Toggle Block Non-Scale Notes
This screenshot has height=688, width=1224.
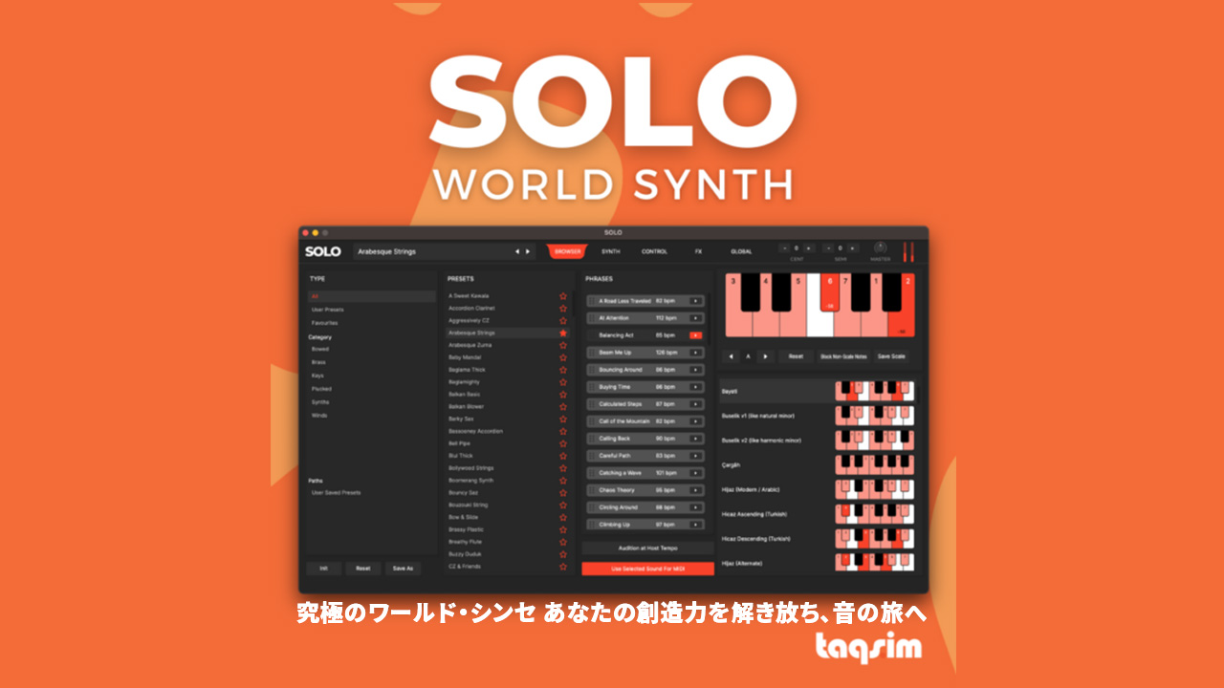click(842, 356)
